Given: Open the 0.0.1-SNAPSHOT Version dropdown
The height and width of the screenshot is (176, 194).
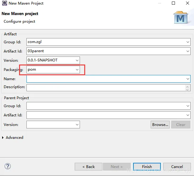Looking at the screenshot, I should tap(77, 60).
